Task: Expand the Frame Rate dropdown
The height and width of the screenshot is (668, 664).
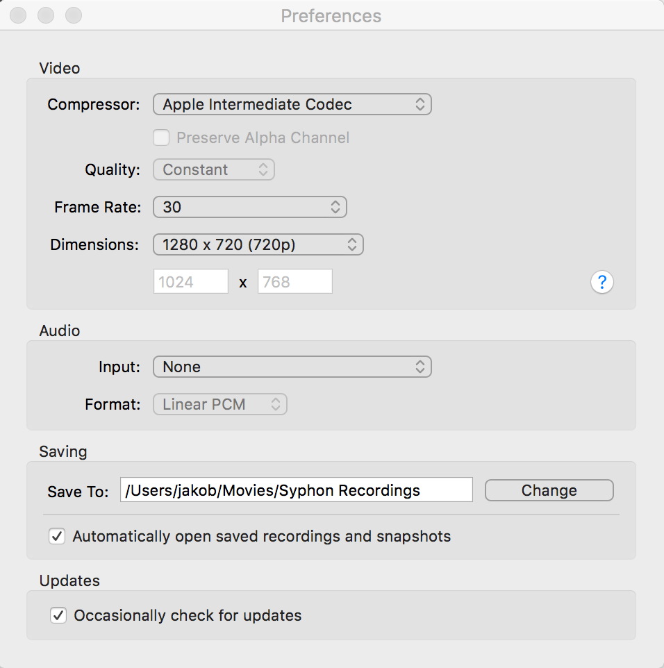Action: click(x=249, y=207)
